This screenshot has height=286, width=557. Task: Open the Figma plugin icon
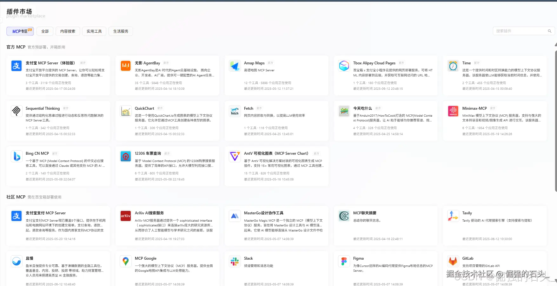(x=344, y=261)
